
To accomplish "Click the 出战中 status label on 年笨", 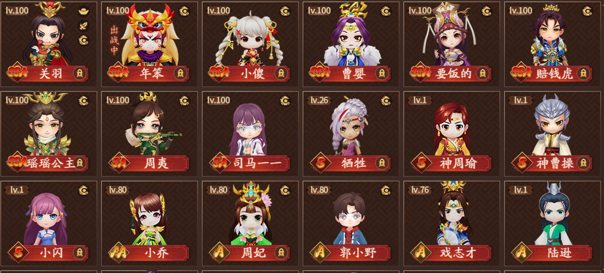I will (x=114, y=40).
